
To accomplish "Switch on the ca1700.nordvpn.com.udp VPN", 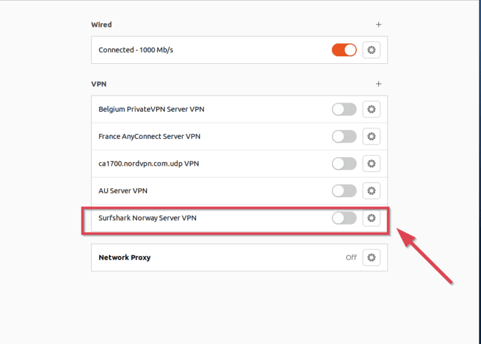I will tap(344, 164).
